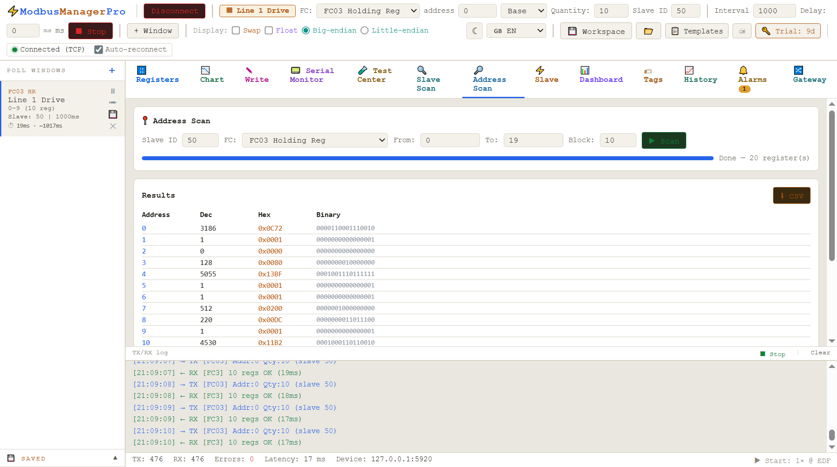Select the Little-endian radio button
The image size is (837, 467).
(365, 30)
